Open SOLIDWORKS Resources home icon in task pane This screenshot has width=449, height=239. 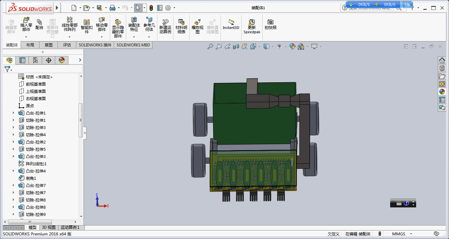click(442, 60)
